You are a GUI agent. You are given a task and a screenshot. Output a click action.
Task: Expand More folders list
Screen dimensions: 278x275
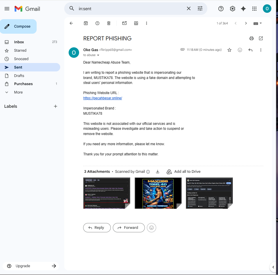pos(30,92)
